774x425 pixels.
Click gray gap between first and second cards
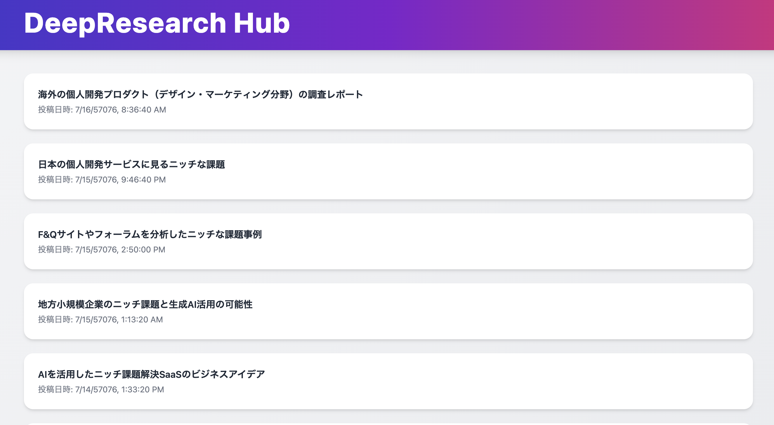click(x=388, y=136)
